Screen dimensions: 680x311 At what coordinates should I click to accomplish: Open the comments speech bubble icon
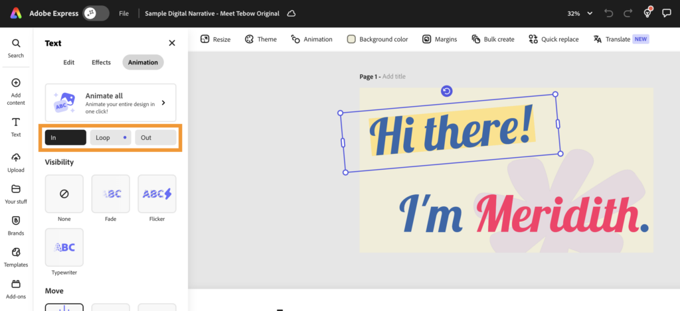(x=667, y=13)
